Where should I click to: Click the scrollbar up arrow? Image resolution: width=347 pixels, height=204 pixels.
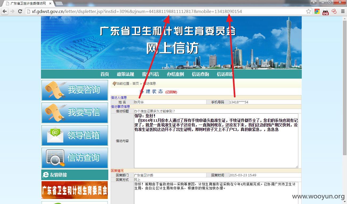point(345,18)
